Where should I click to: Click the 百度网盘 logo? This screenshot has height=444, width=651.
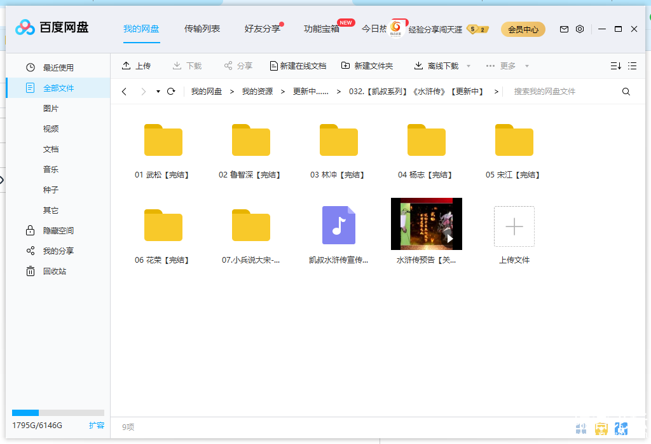click(52, 27)
